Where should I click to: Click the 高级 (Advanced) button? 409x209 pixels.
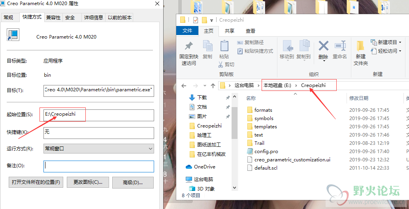point(133,183)
